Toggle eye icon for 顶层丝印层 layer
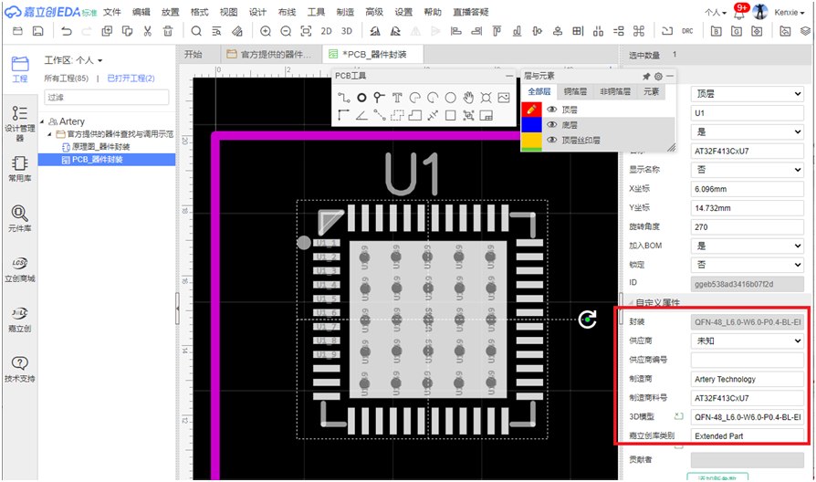Image resolution: width=816 pixels, height=482 pixels. coord(551,140)
